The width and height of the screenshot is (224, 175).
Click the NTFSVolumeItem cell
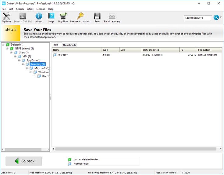(x=208, y=55)
